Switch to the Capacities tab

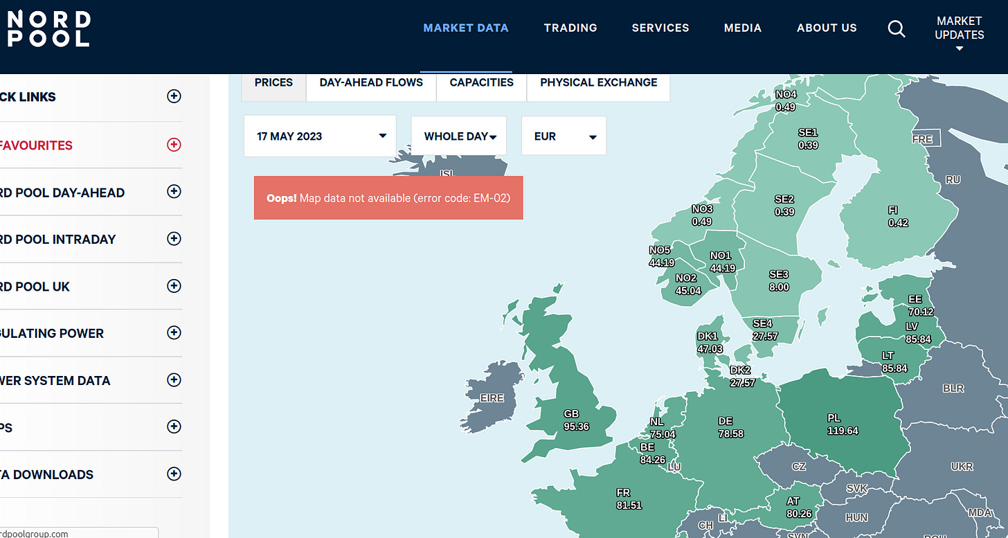(x=482, y=82)
